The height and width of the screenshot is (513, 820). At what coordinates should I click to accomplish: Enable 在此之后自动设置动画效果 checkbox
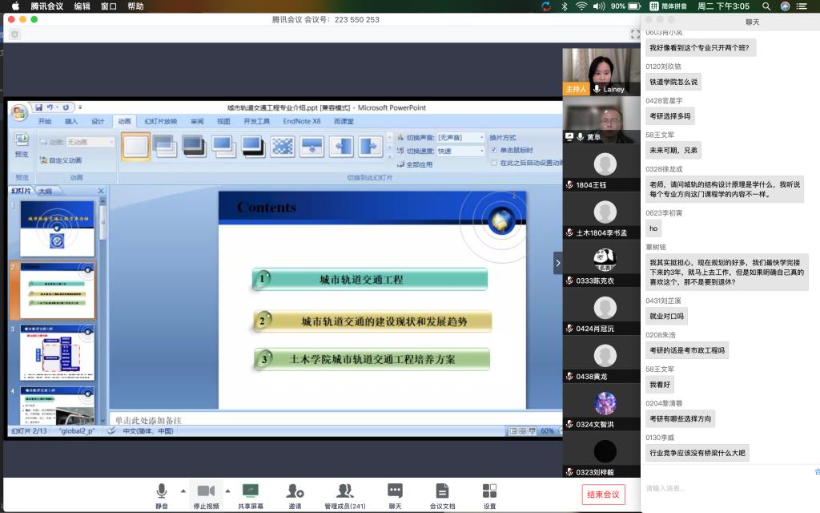point(494,163)
